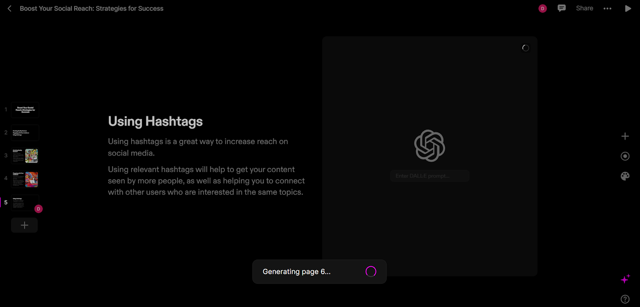Image resolution: width=640 pixels, height=307 pixels.
Task: Click the D collaborator badge on slide 5
Action: click(38, 209)
